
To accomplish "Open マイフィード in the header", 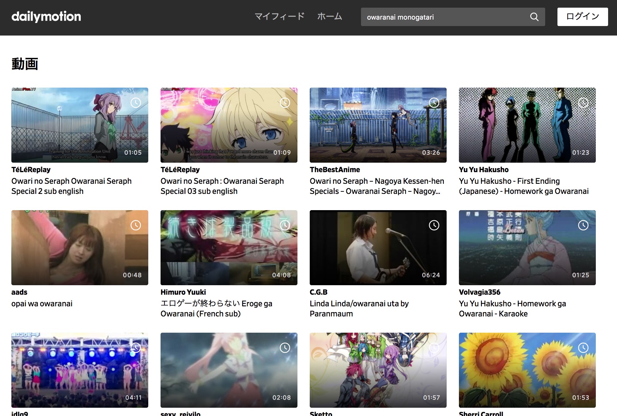I will 279,17.
